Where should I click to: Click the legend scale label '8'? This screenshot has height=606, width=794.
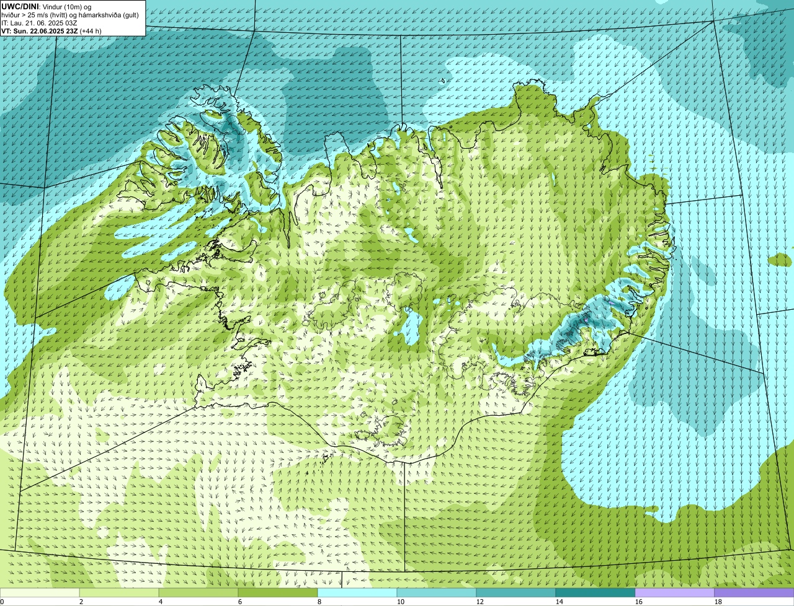319,602
